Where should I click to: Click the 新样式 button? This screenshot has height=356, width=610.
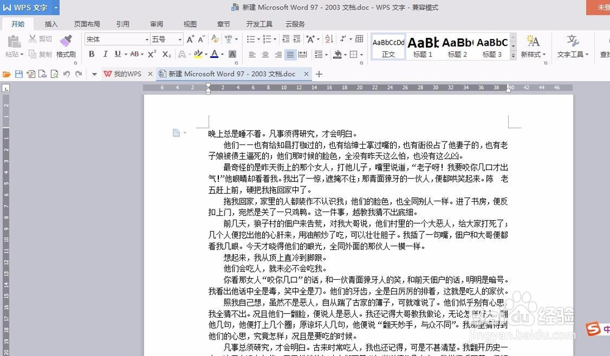[x=534, y=46]
